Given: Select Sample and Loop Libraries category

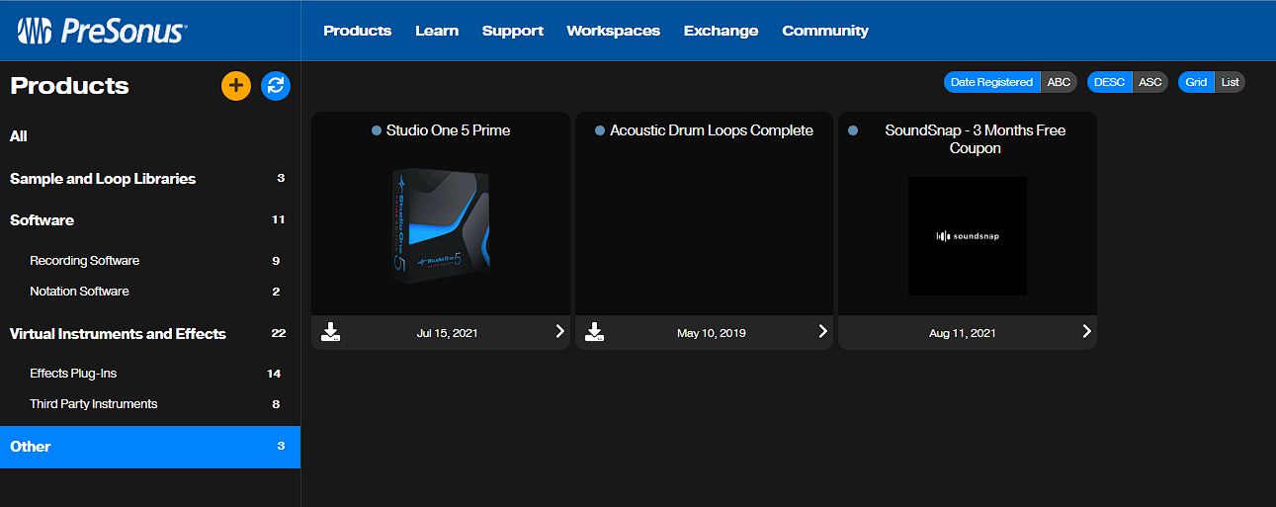Looking at the screenshot, I should tap(150, 179).
